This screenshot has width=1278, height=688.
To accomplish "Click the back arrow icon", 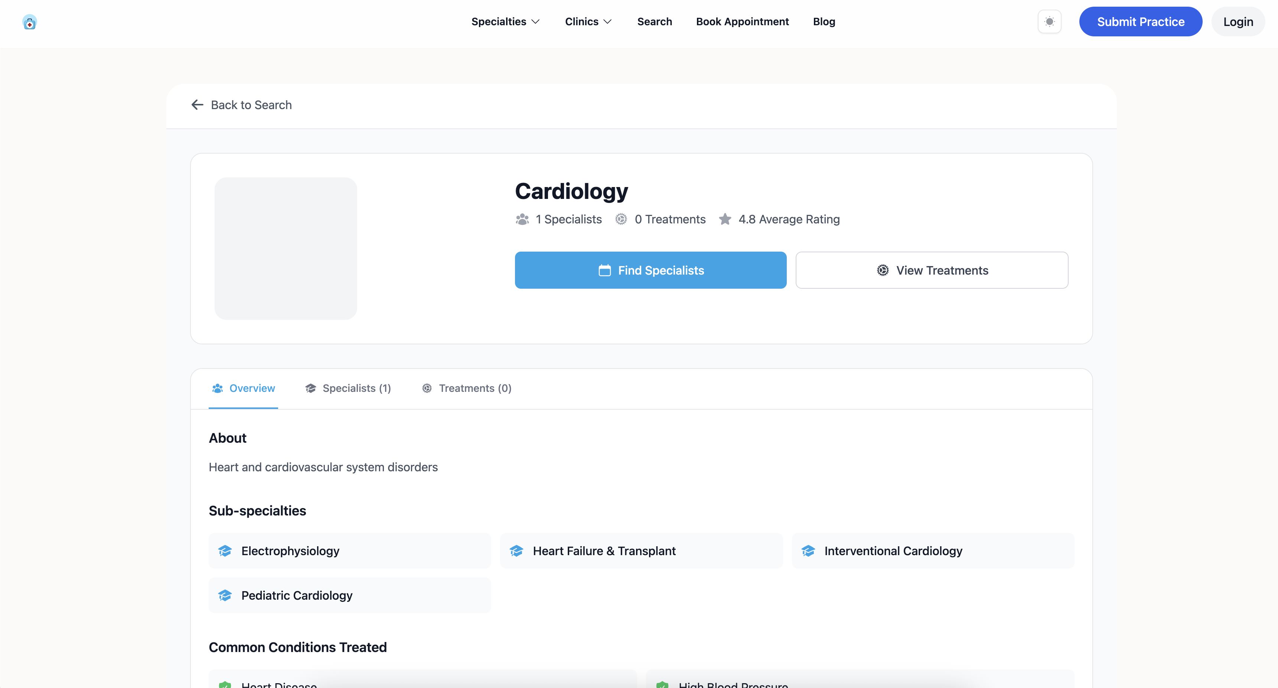I will click(198, 105).
